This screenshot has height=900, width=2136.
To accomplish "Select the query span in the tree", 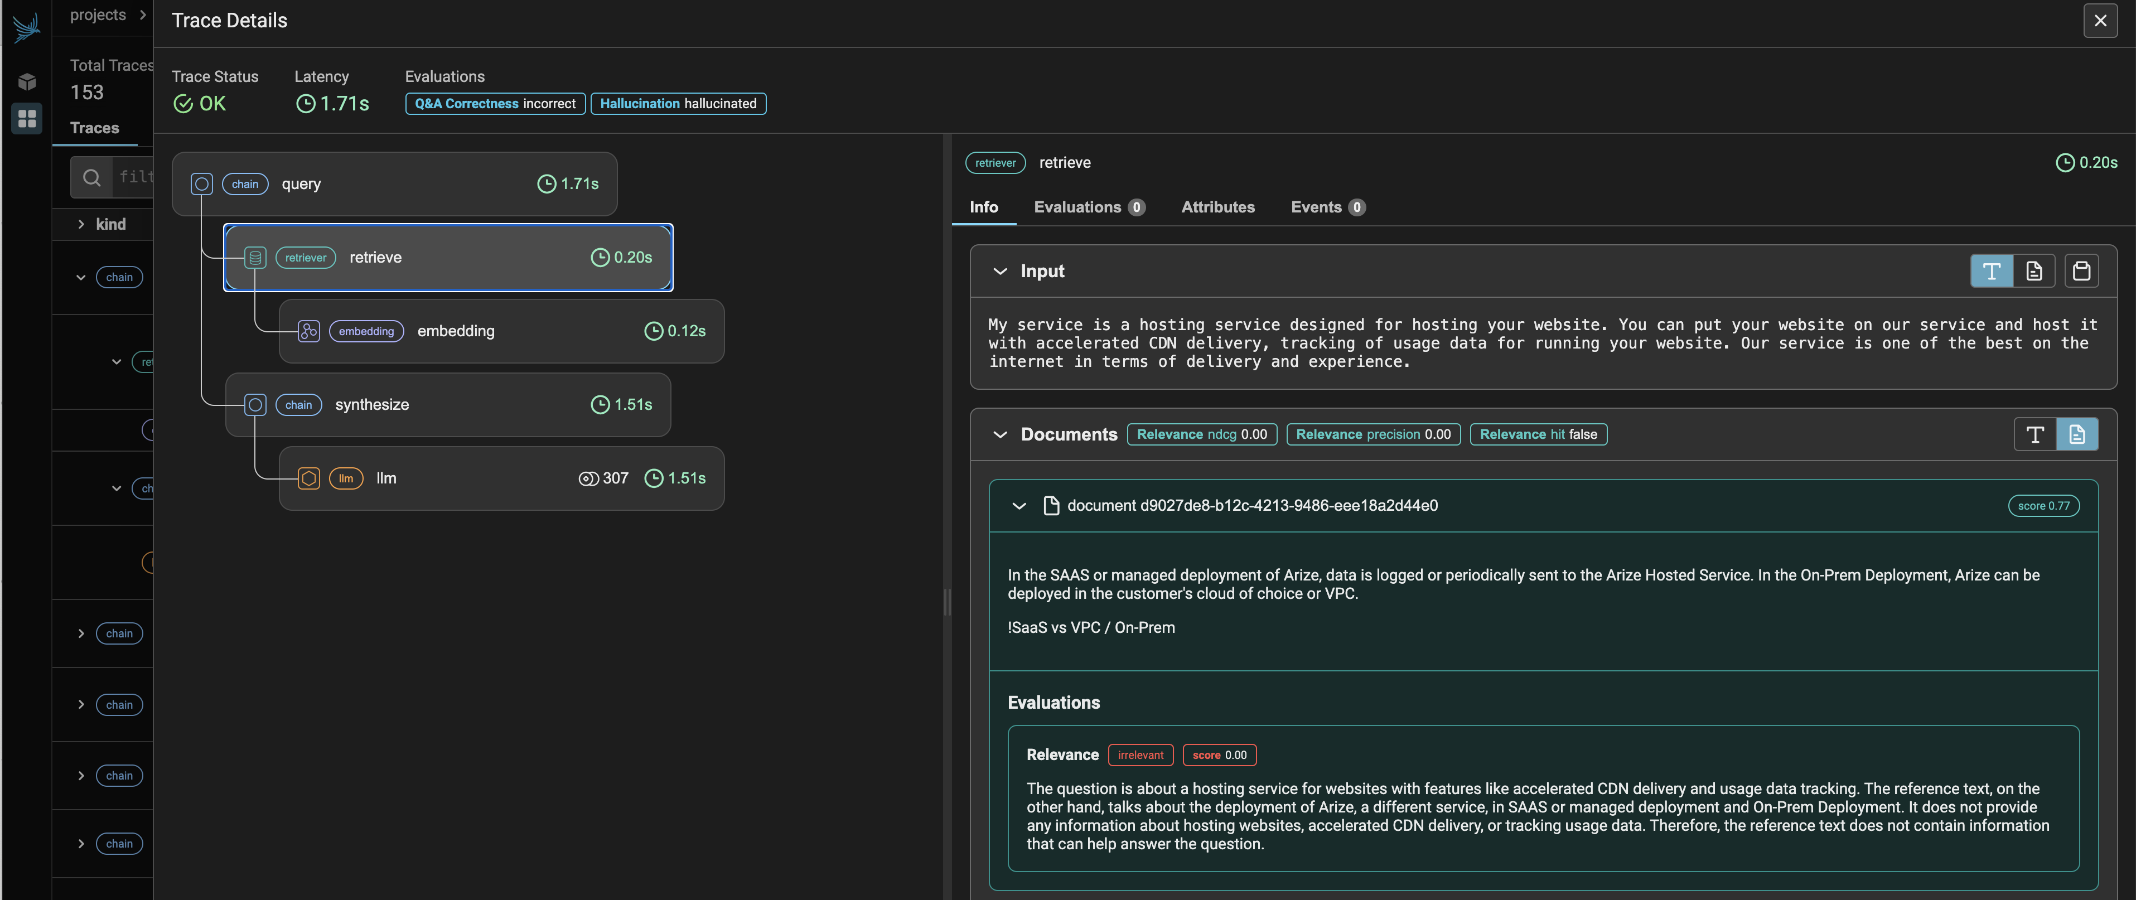I will [x=395, y=184].
